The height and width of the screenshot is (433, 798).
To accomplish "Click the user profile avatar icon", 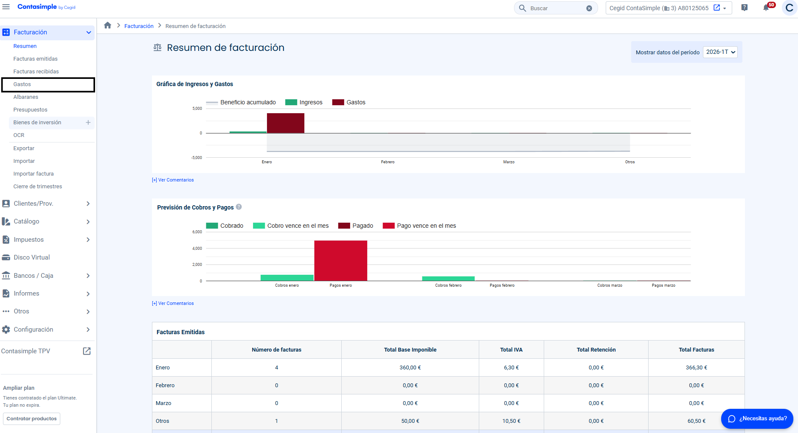I will click(x=789, y=8).
